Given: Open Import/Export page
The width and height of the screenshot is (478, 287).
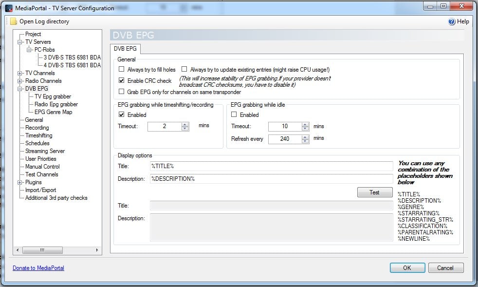Looking at the screenshot, I should 40,190.
